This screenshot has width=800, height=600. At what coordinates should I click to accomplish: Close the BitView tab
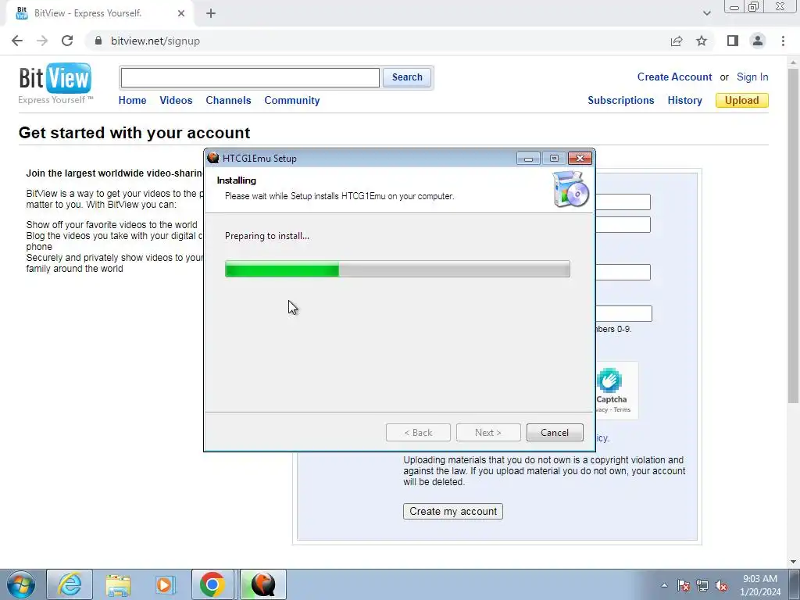(181, 13)
